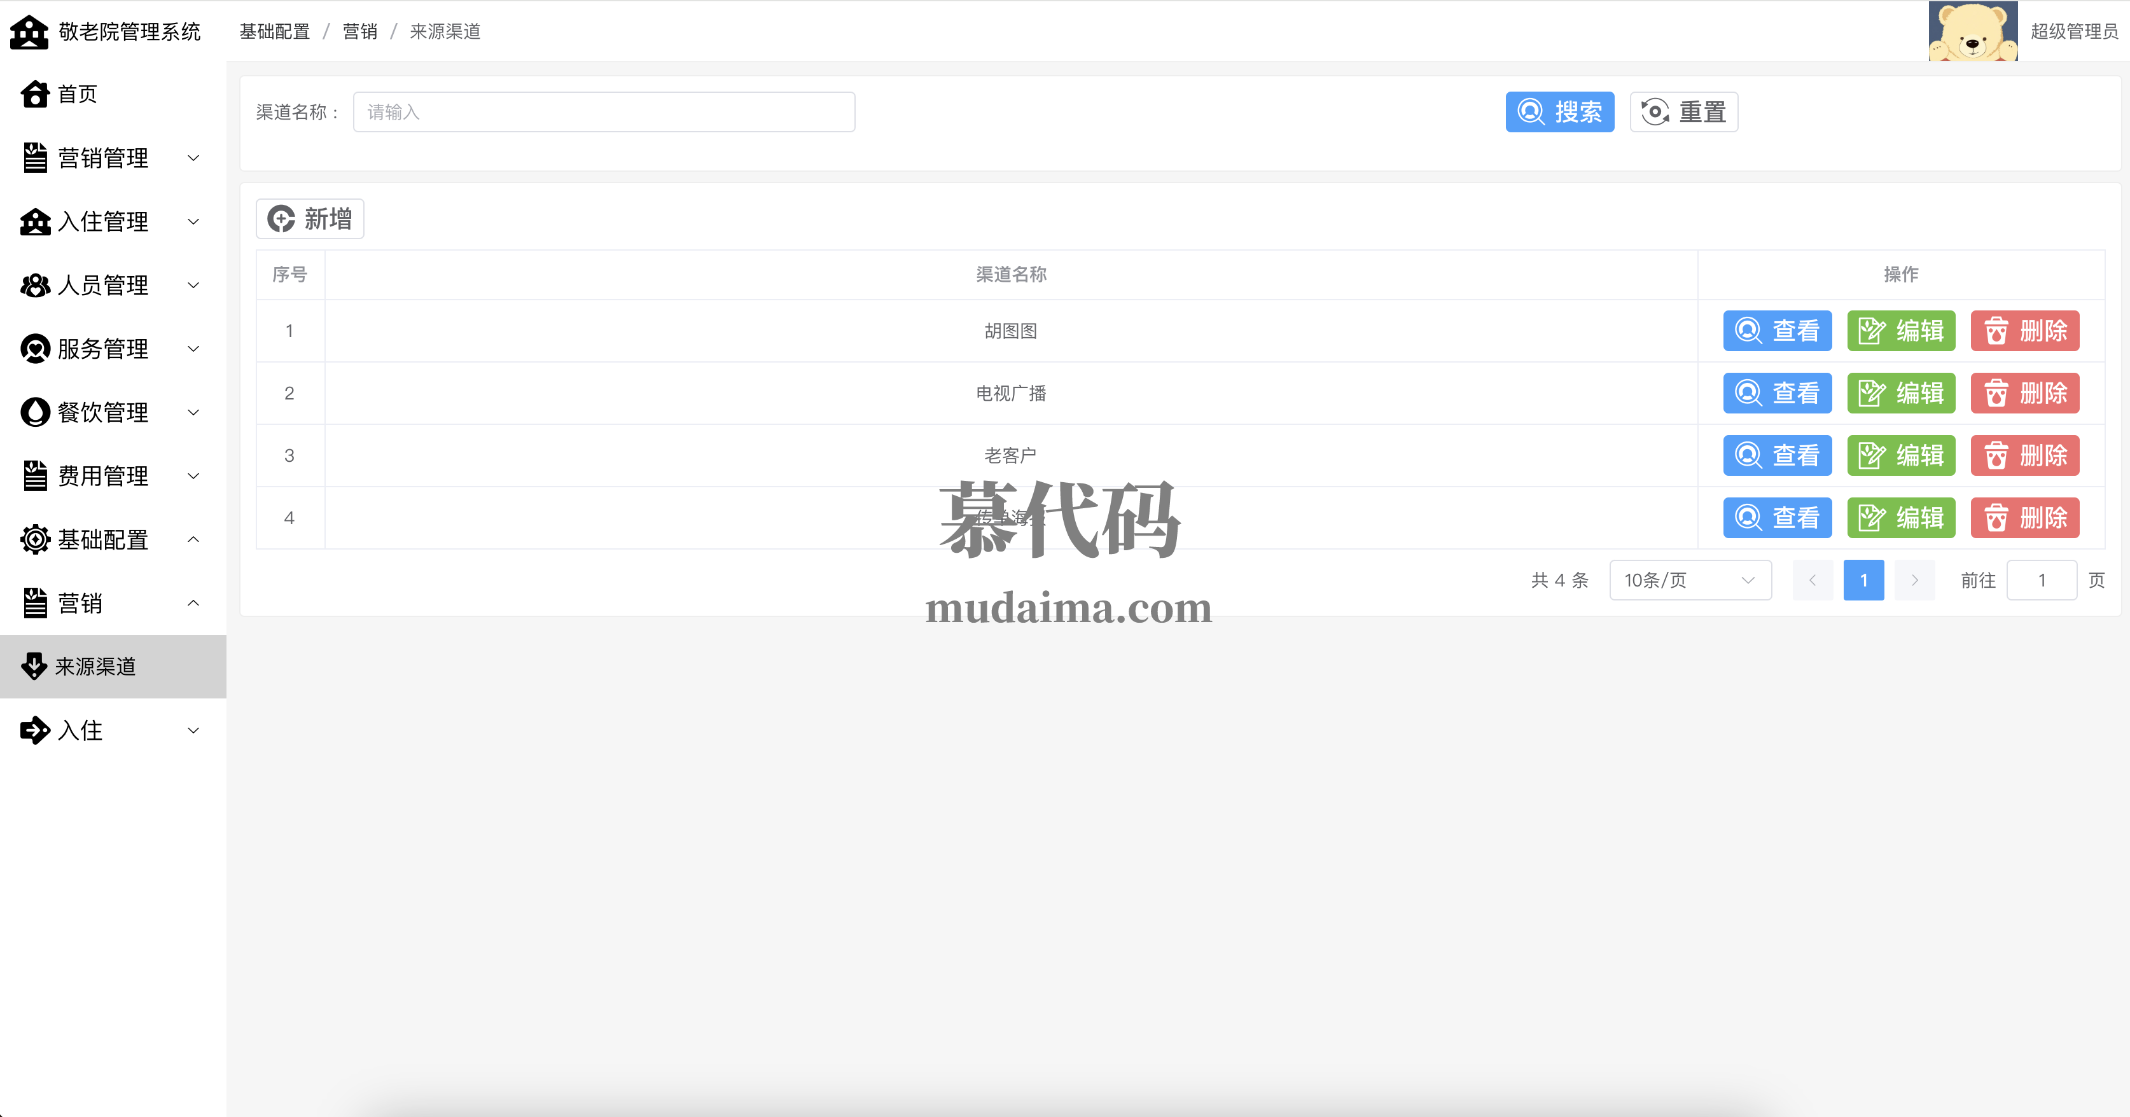The image size is (2130, 1117).
Task: Click the 基础配置 gear icon
Action: [35, 540]
